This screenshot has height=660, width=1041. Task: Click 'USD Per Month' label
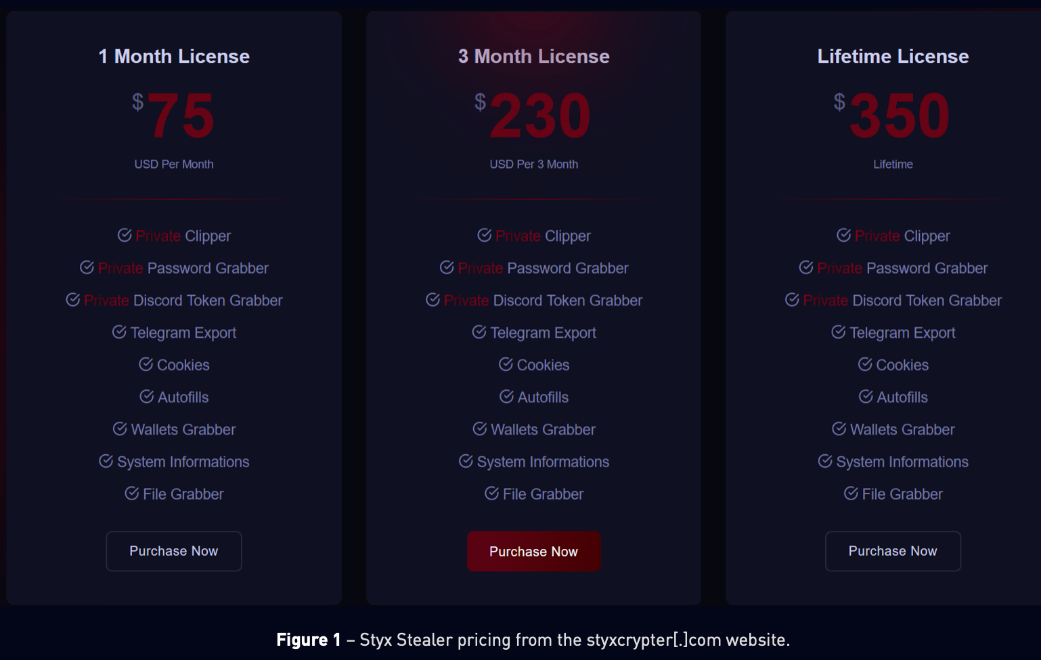[174, 164]
